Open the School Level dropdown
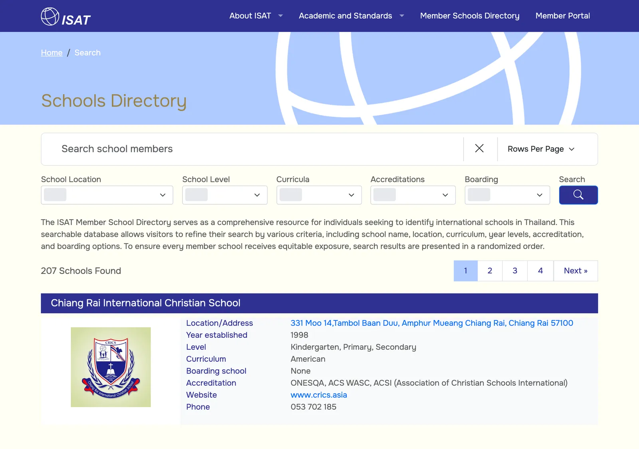The image size is (639, 449). click(225, 195)
